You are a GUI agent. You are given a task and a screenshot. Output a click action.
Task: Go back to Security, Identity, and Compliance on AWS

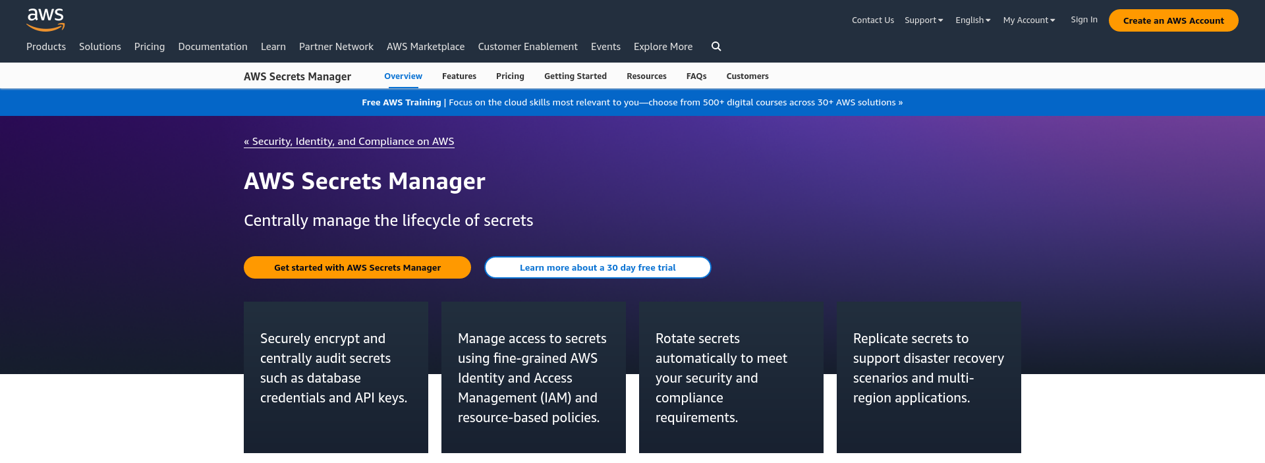pyautogui.click(x=349, y=142)
